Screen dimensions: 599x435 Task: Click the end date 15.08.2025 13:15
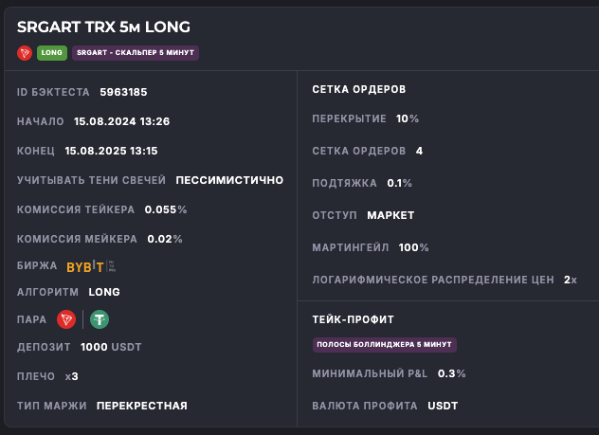pos(111,151)
